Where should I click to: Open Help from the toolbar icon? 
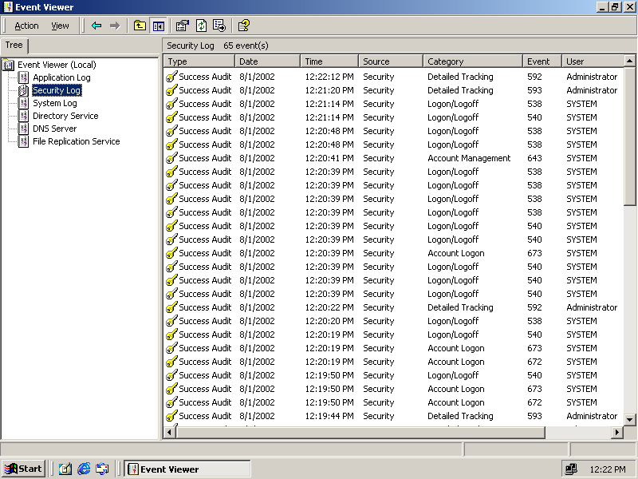pyautogui.click(x=243, y=26)
